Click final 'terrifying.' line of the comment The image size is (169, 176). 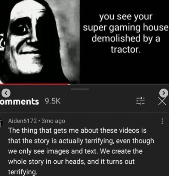point(23,172)
